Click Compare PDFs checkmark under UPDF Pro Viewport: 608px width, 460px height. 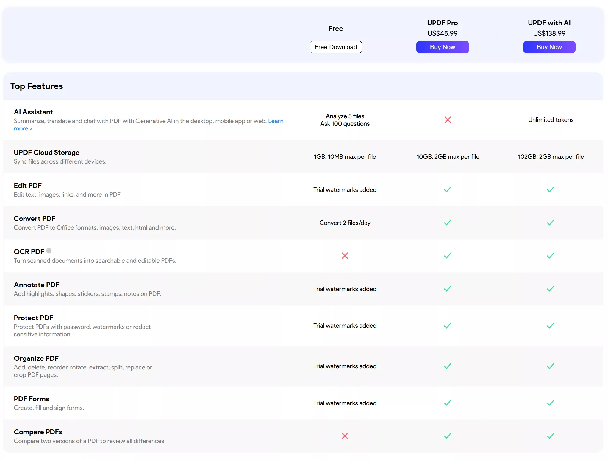tap(448, 436)
